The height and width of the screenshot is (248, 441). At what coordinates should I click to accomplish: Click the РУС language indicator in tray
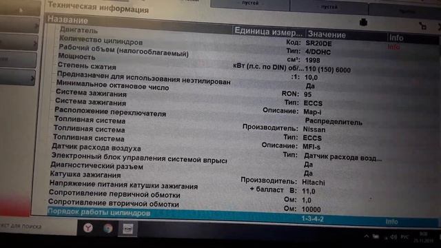(x=404, y=237)
